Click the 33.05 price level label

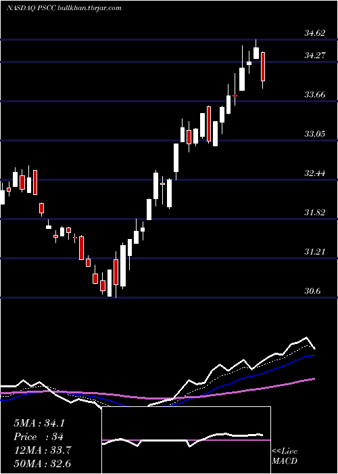tap(315, 133)
